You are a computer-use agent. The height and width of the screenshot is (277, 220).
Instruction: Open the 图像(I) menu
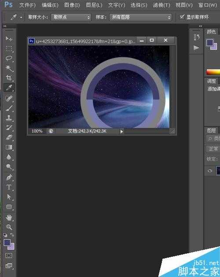72,5
